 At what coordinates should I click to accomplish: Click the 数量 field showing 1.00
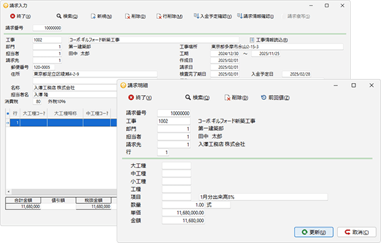point(183,205)
